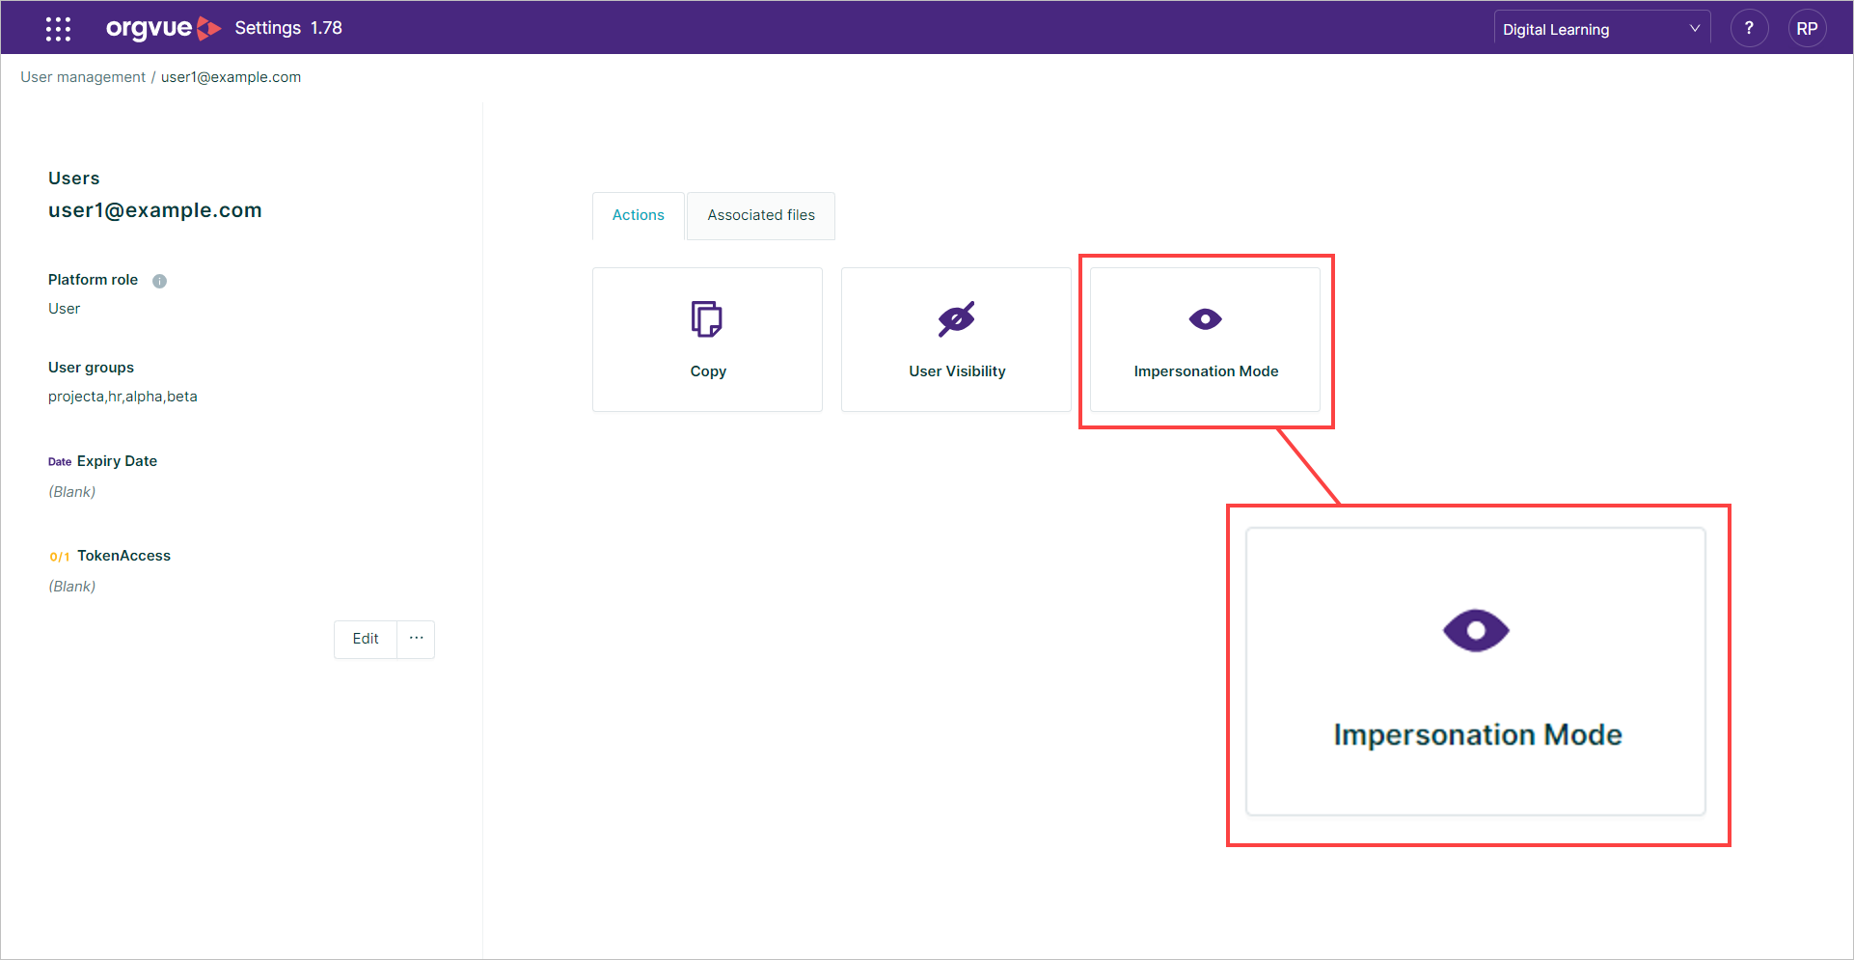1854x960 pixels.
Task: Click the Date type icon beside Expiry Date
Action: [x=60, y=462]
